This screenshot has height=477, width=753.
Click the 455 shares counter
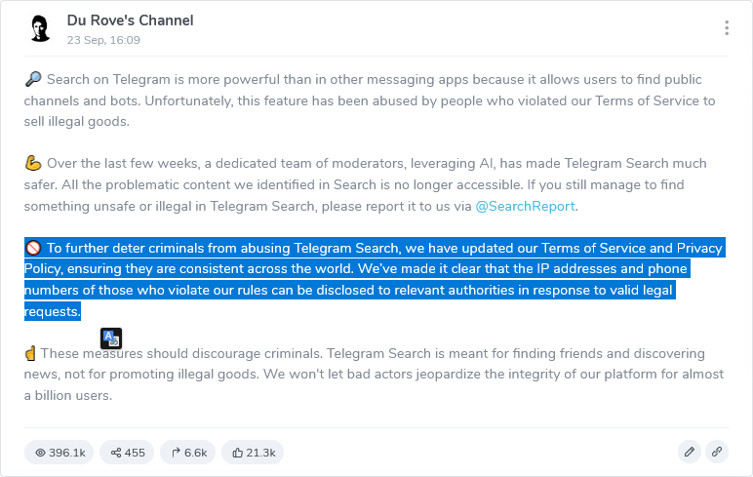pos(127,453)
